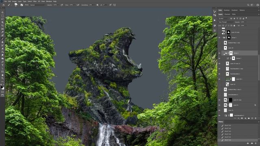Image resolution: width=260 pixels, height=146 pixels.
Task: Switch to the Gradients tab
Action: pyautogui.click(x=234, y=10)
